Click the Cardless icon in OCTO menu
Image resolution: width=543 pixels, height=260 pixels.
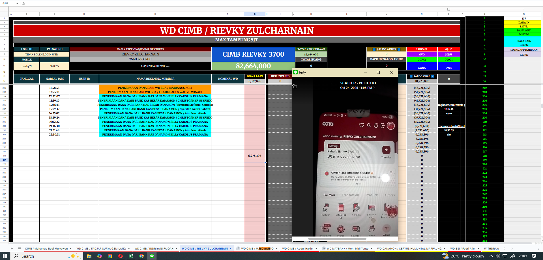[356, 208]
